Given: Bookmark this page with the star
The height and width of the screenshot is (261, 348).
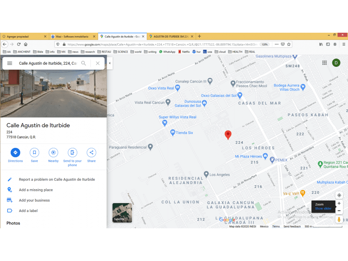Looking at the screenshot, I should 289,44.
